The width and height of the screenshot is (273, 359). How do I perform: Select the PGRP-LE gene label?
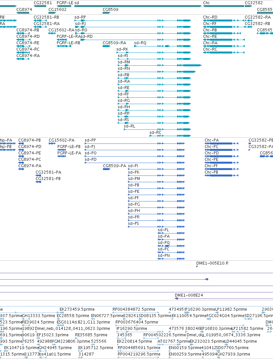pos(65,3)
